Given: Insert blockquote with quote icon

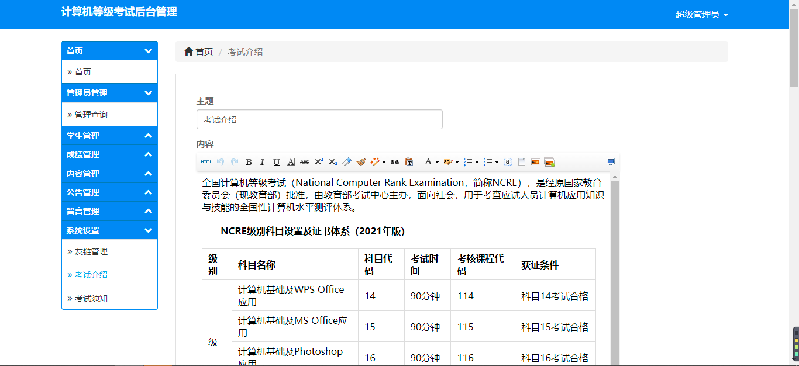Looking at the screenshot, I should coord(394,162).
